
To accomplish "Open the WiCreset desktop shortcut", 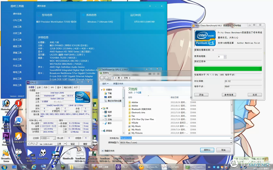I will pos(18,105).
